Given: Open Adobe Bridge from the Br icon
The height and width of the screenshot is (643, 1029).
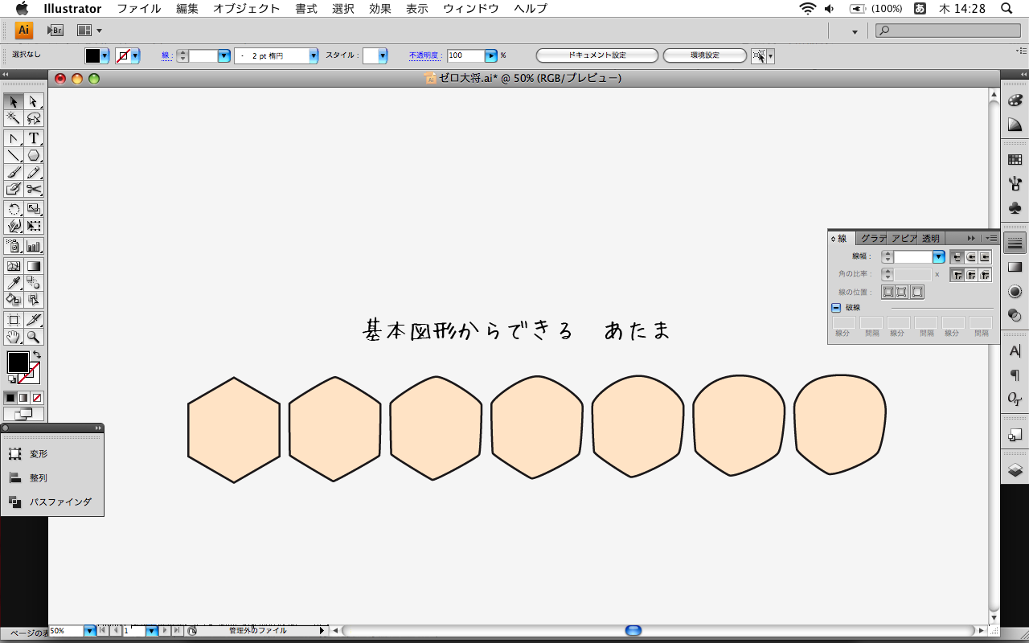Looking at the screenshot, I should (55, 31).
